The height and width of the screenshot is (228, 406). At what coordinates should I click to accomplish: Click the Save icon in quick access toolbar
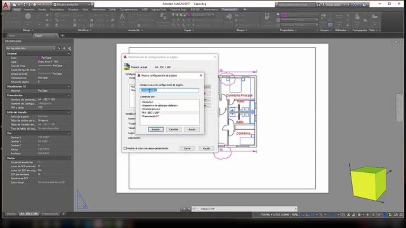click(x=24, y=4)
